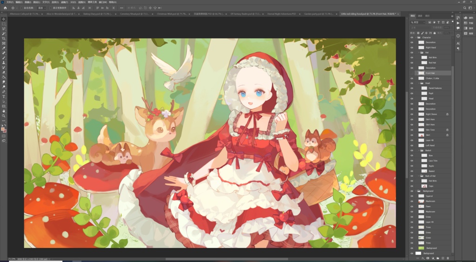Click the add layer style fx icon
476x262 pixels.
tap(423, 258)
